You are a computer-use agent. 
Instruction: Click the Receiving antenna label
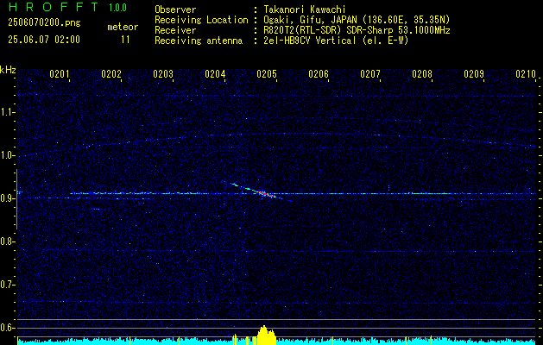tap(199, 41)
